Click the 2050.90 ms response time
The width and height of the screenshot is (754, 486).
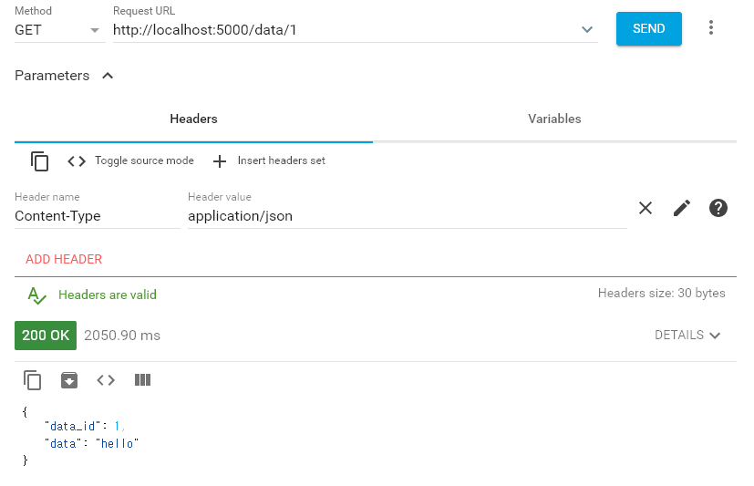[x=122, y=336]
